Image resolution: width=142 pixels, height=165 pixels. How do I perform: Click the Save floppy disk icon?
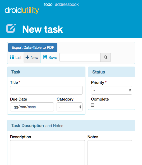pyautogui.click(x=45, y=57)
